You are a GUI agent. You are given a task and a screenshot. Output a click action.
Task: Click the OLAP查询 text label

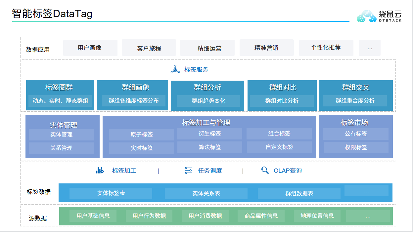[288, 171]
